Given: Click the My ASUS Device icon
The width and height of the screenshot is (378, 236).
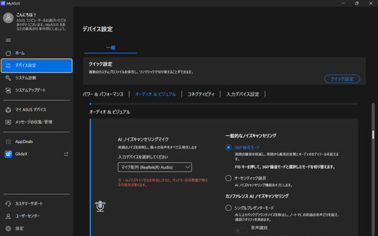Looking at the screenshot, I should click(8, 110).
